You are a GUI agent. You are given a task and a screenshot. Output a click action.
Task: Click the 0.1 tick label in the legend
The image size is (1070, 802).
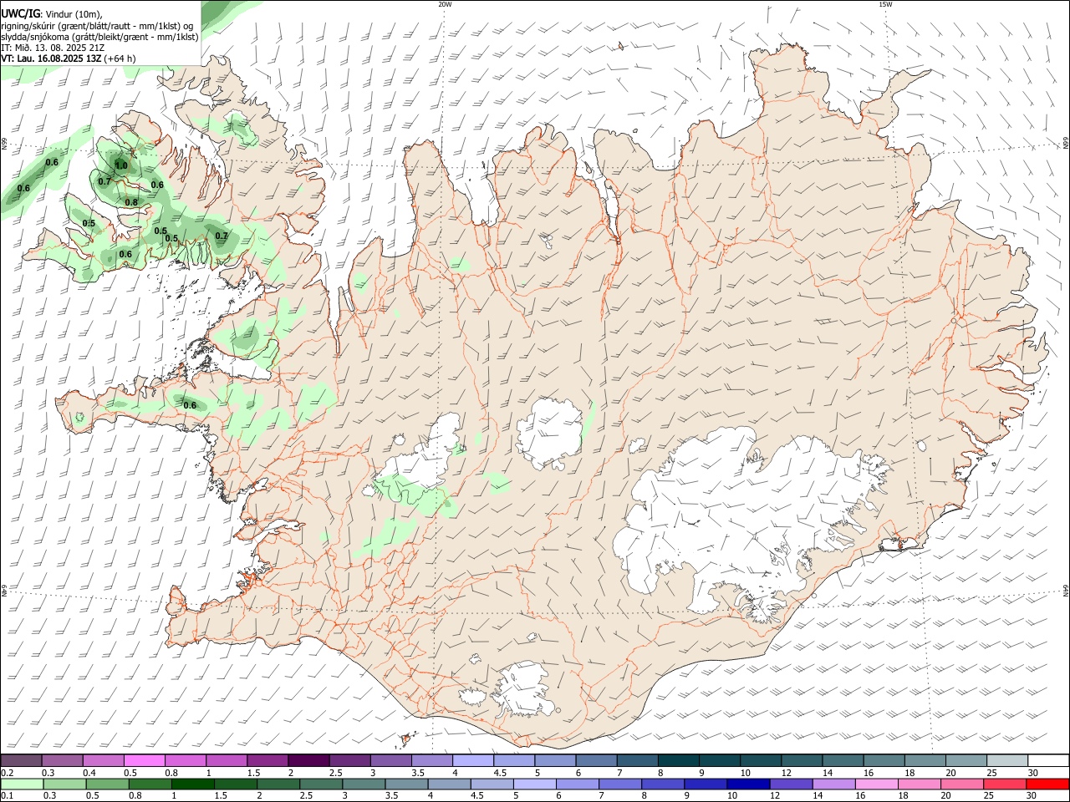(6, 796)
